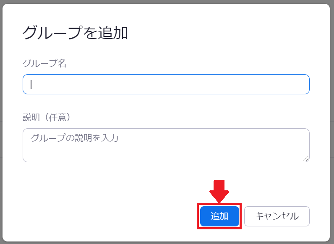This screenshot has height=244, width=334.
Task: Click the グループの説明を入力 placeholder text
Action: 74,138
